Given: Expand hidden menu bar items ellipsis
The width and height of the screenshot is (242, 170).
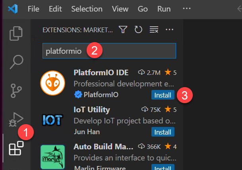Looking at the screenshot, I should (x=186, y=8).
